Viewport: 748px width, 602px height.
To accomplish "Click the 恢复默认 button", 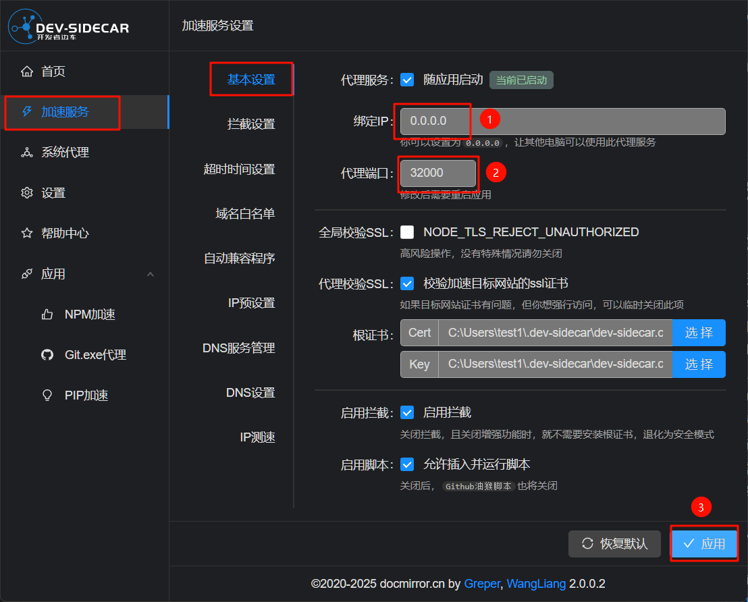I will (614, 544).
